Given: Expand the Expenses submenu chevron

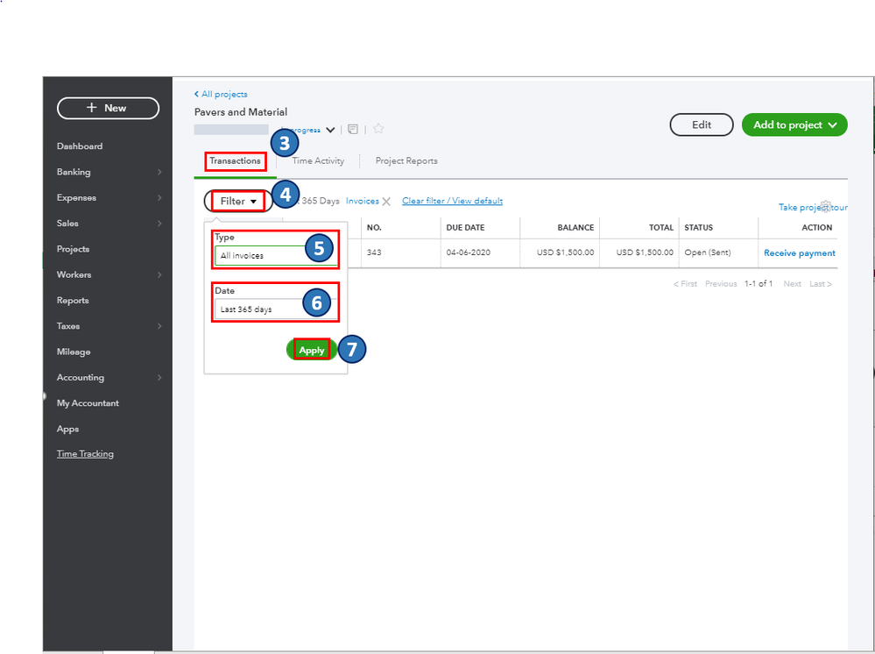Looking at the screenshot, I should coord(159,198).
